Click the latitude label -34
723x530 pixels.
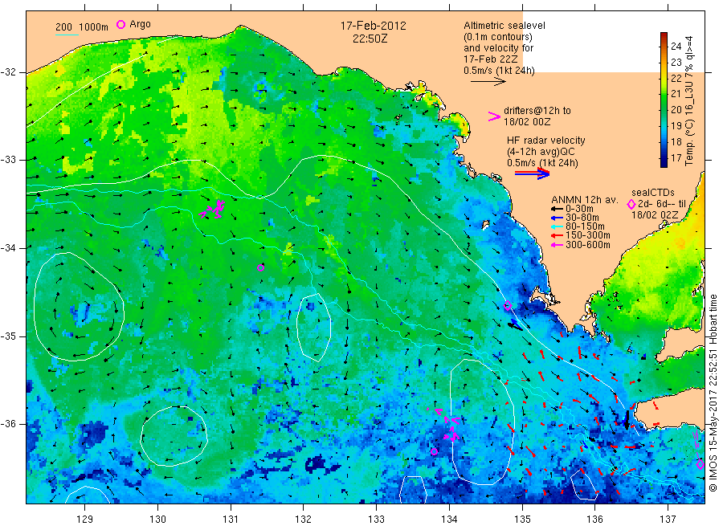[9, 248]
